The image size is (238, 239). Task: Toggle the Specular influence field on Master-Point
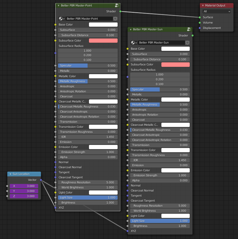[87, 65]
